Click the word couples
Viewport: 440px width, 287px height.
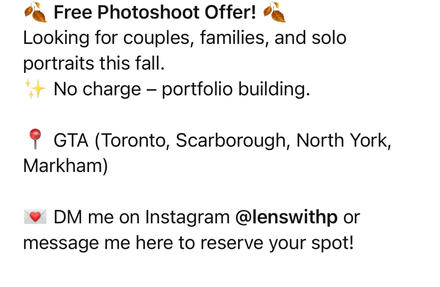tap(158, 38)
